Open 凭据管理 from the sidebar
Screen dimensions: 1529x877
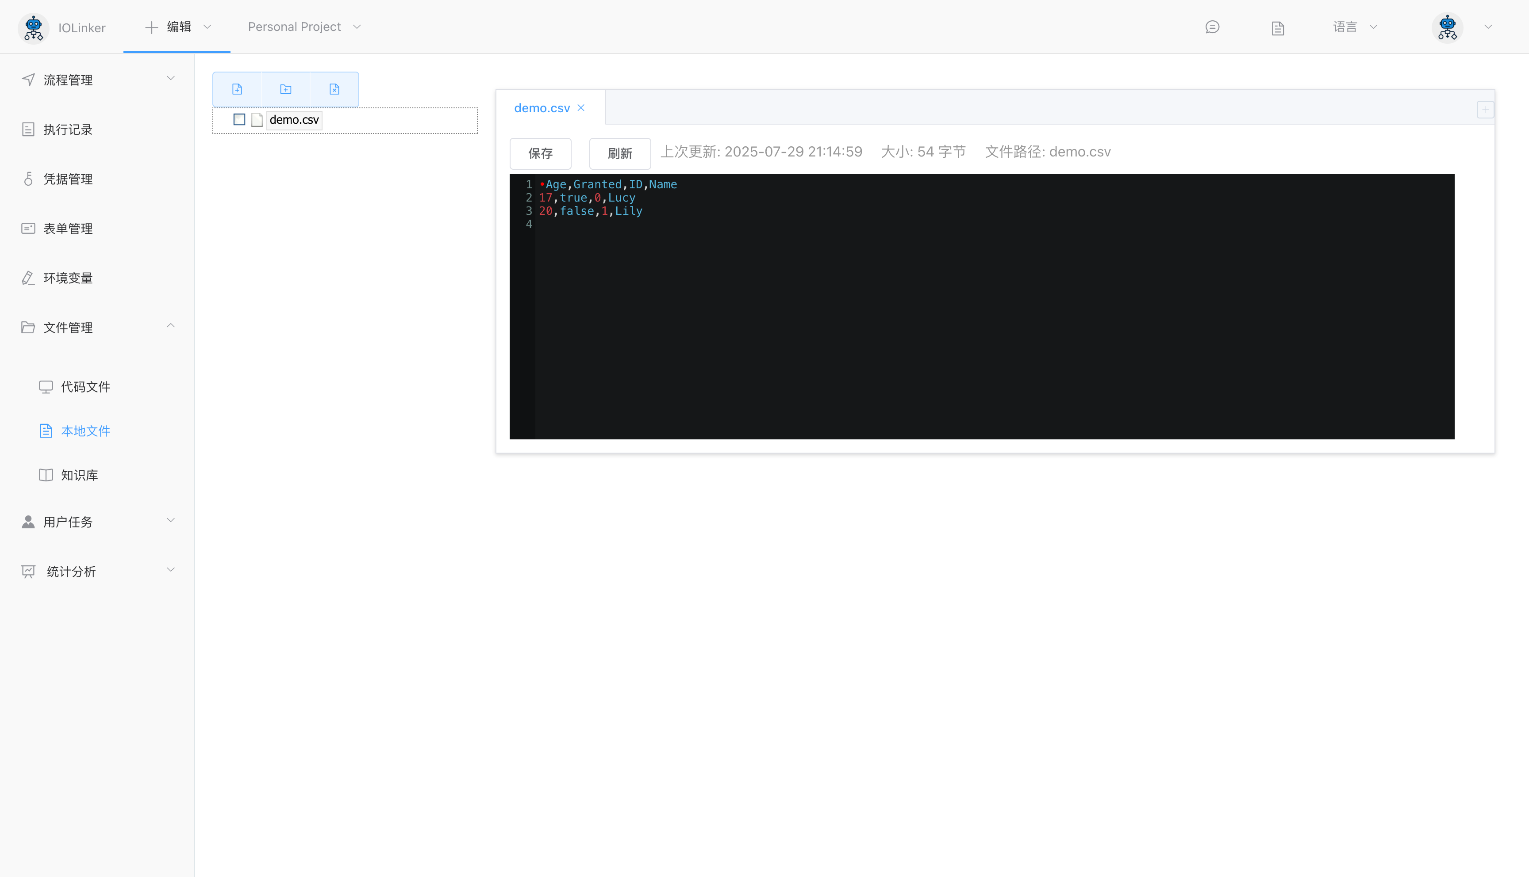(68, 178)
